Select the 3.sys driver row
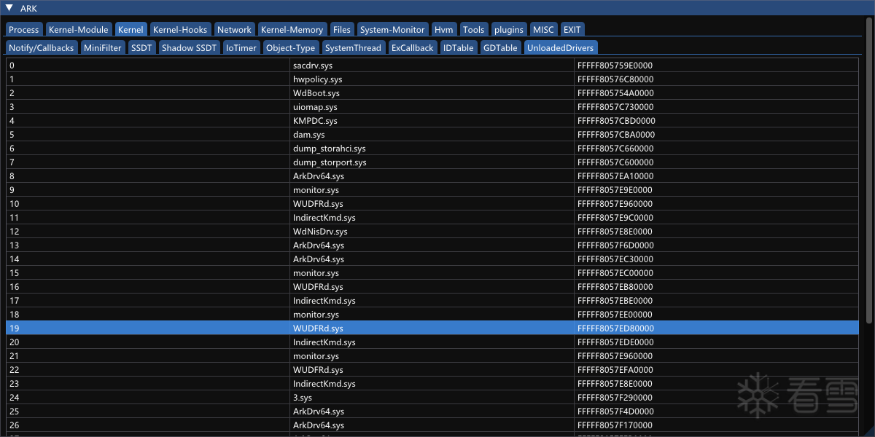The image size is (875, 437). click(434, 398)
